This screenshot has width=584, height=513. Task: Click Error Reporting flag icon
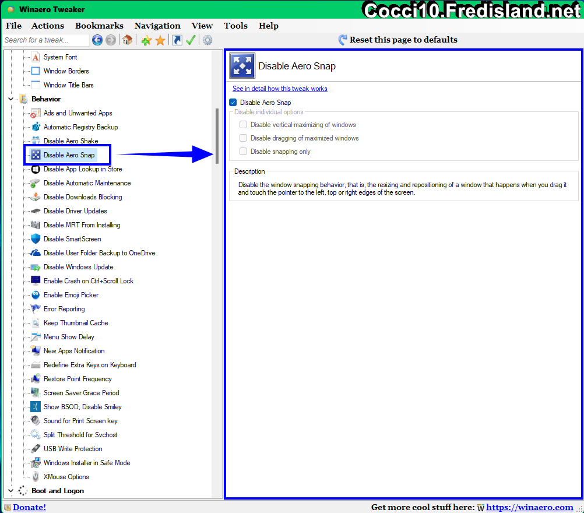(x=36, y=309)
